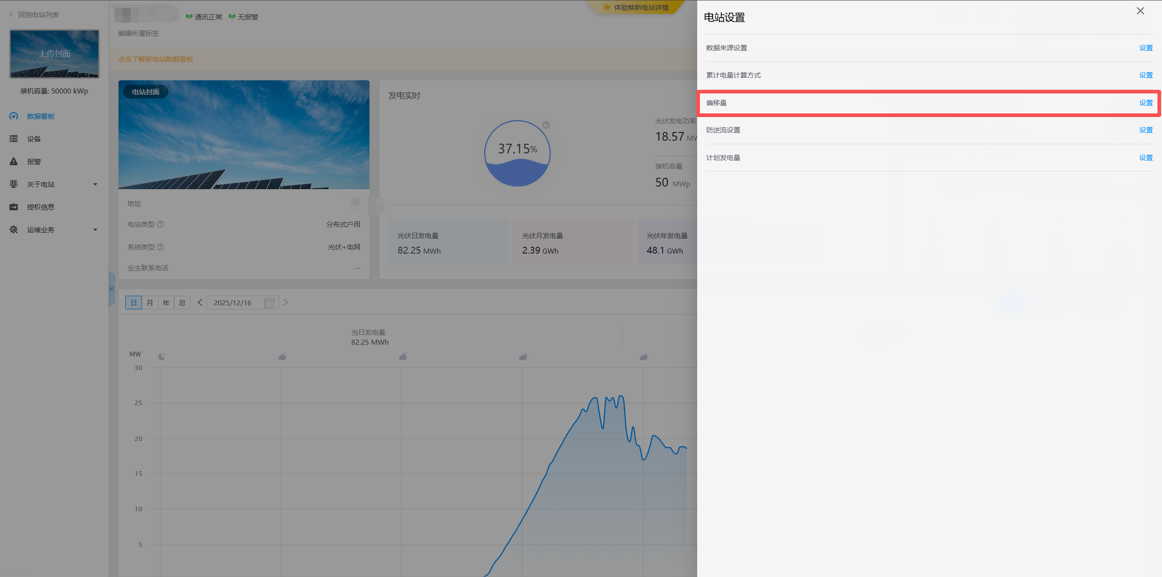Click the 运维业务 gear icon

(x=14, y=230)
